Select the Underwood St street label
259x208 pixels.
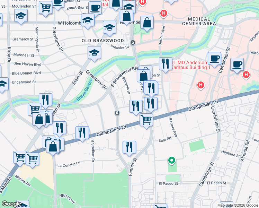(24, 82)
